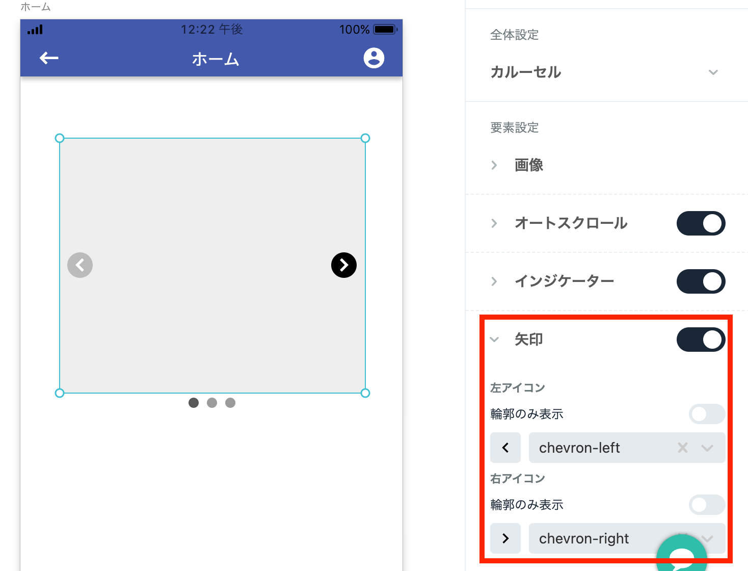This screenshot has width=748, height=571.
Task: Open the user profile icon in header
Action: pos(373,58)
